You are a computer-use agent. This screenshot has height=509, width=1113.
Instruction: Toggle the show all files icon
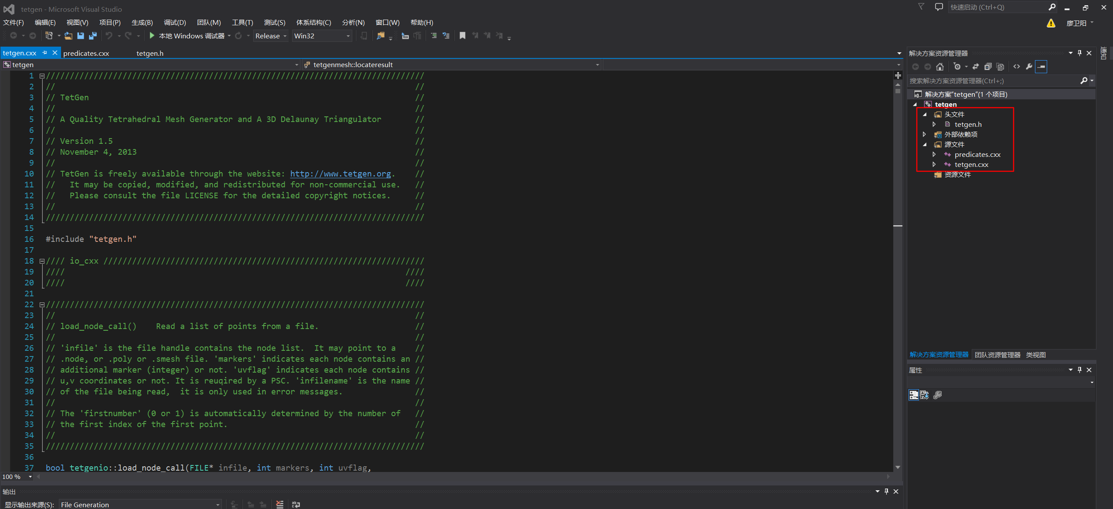coord(1001,67)
